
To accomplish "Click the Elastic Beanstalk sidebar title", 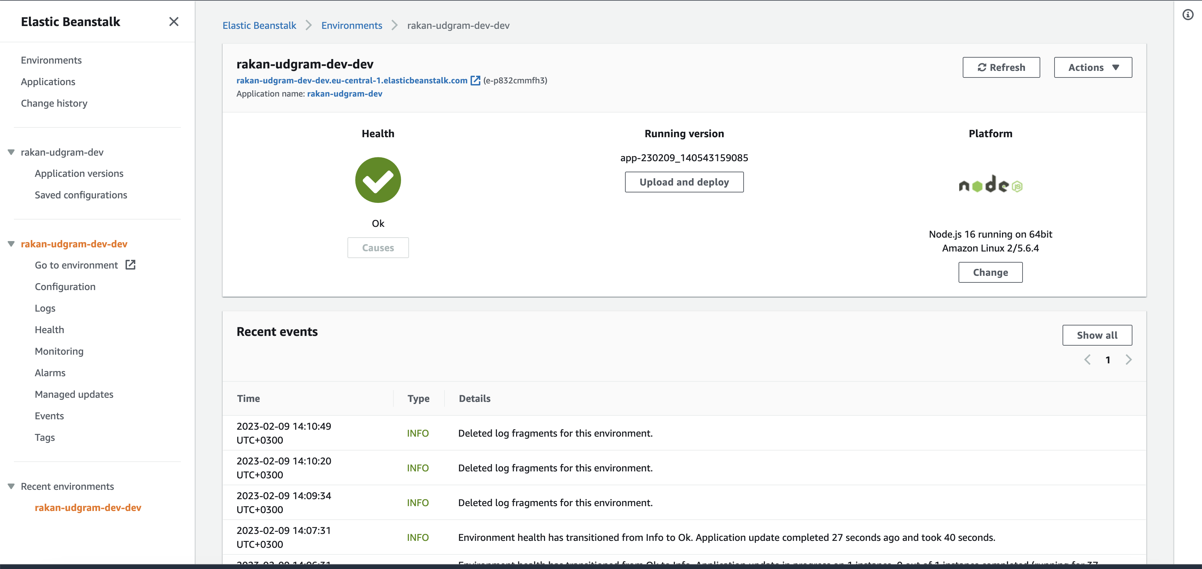I will [x=71, y=22].
